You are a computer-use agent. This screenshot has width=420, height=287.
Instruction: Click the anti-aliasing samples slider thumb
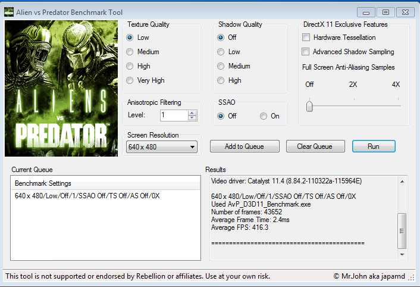point(309,106)
